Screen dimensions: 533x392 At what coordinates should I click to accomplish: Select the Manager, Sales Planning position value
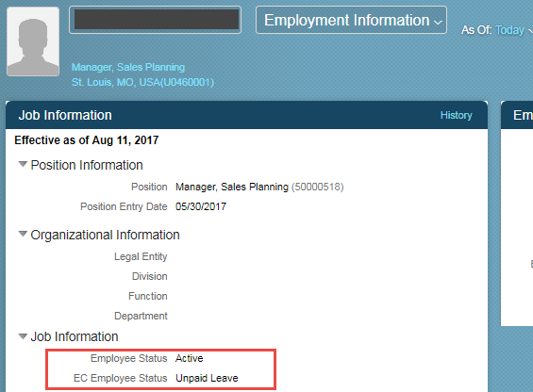click(x=232, y=187)
